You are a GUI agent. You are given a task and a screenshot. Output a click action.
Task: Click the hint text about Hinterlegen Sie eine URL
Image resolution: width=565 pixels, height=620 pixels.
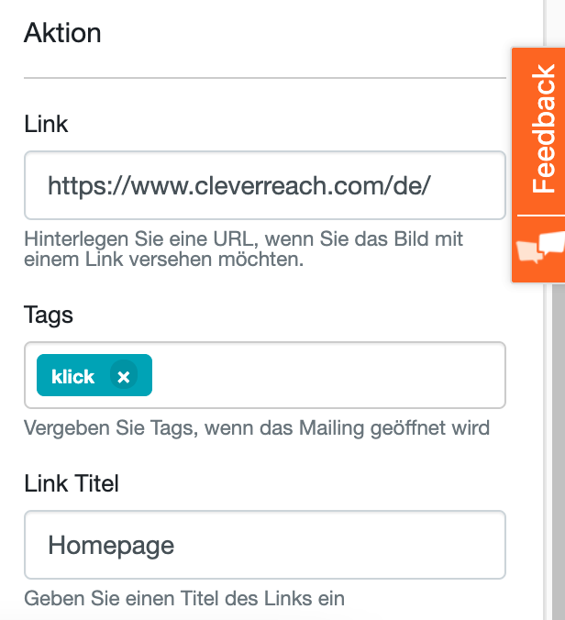[244, 249]
